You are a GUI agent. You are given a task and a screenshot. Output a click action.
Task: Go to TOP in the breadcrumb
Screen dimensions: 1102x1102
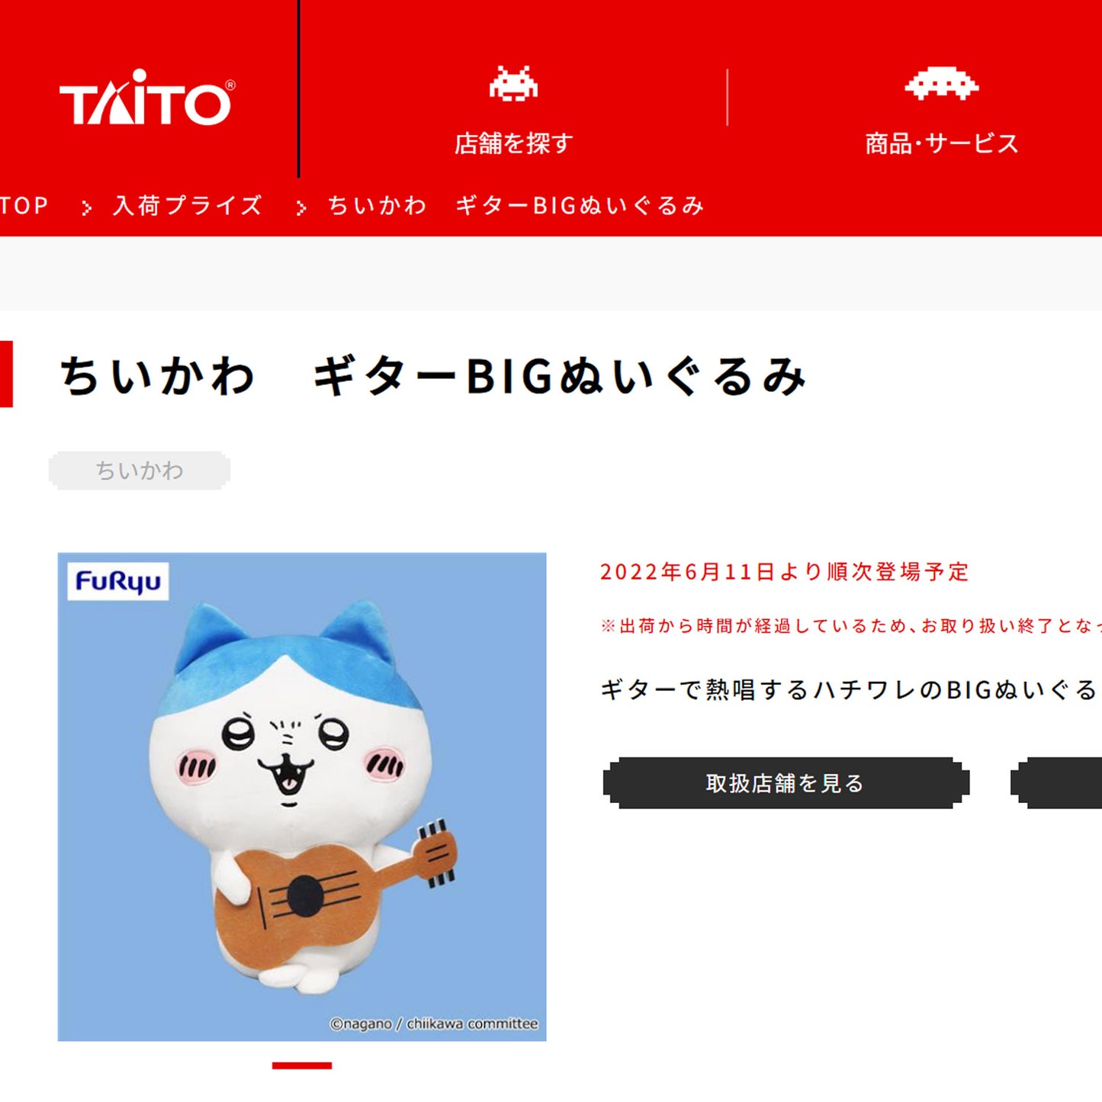tap(24, 206)
